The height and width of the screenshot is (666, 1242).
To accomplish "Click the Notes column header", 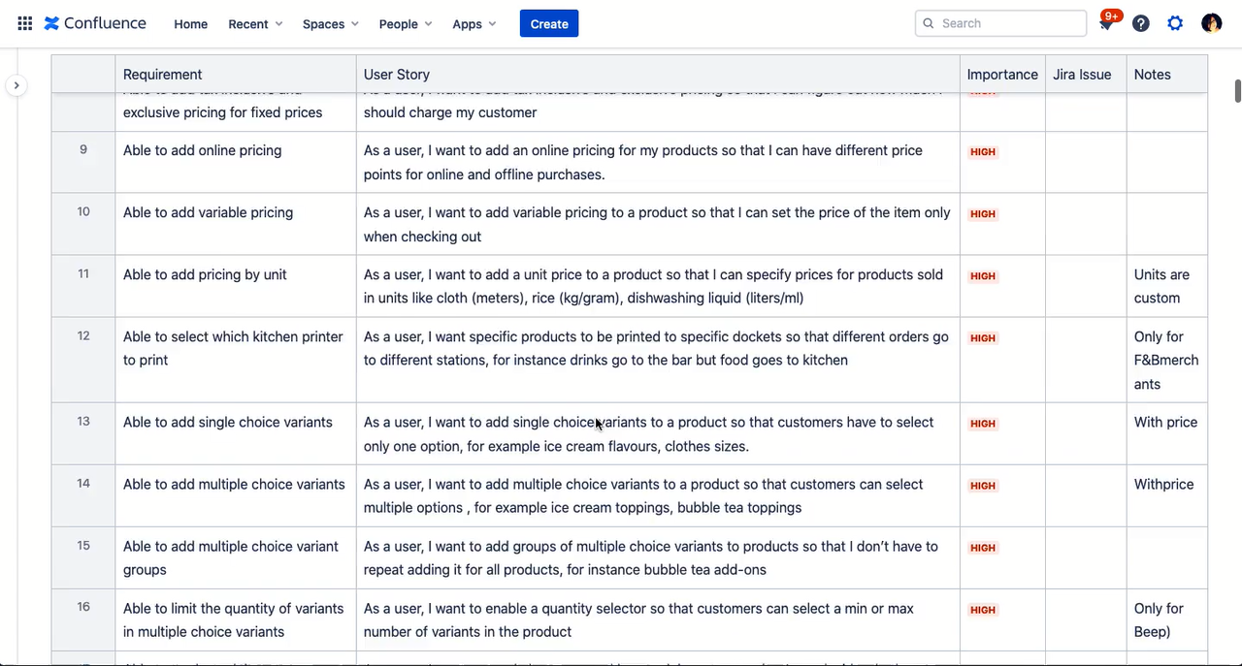I will click(1167, 75).
